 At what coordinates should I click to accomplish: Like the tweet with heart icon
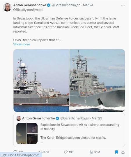tap(66, 152)
